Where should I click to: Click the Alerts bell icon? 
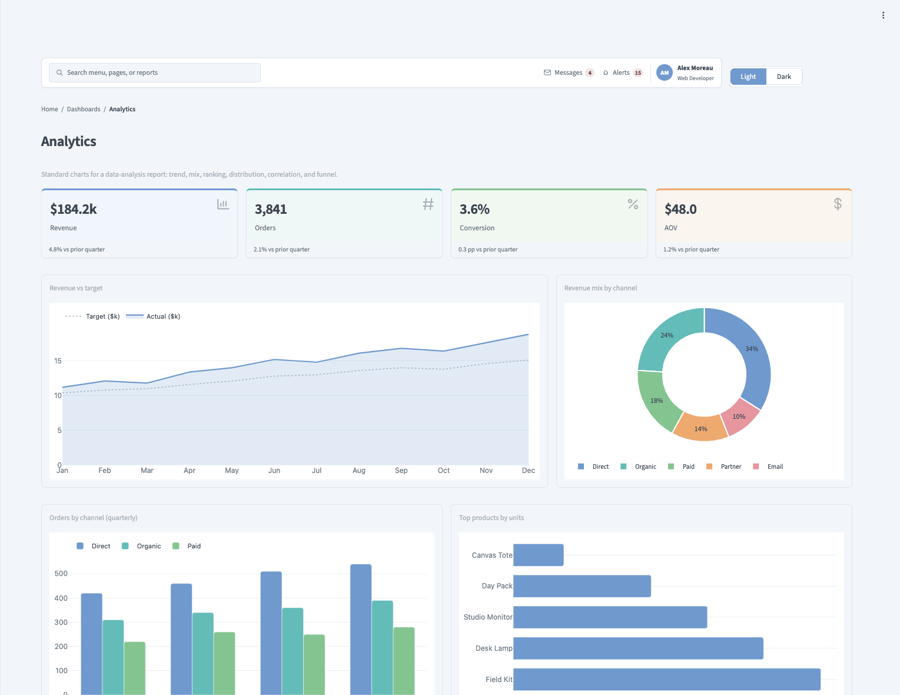pos(606,73)
